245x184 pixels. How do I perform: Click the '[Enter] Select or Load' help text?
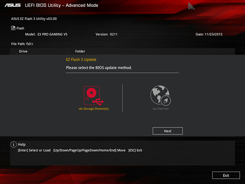[34, 150]
